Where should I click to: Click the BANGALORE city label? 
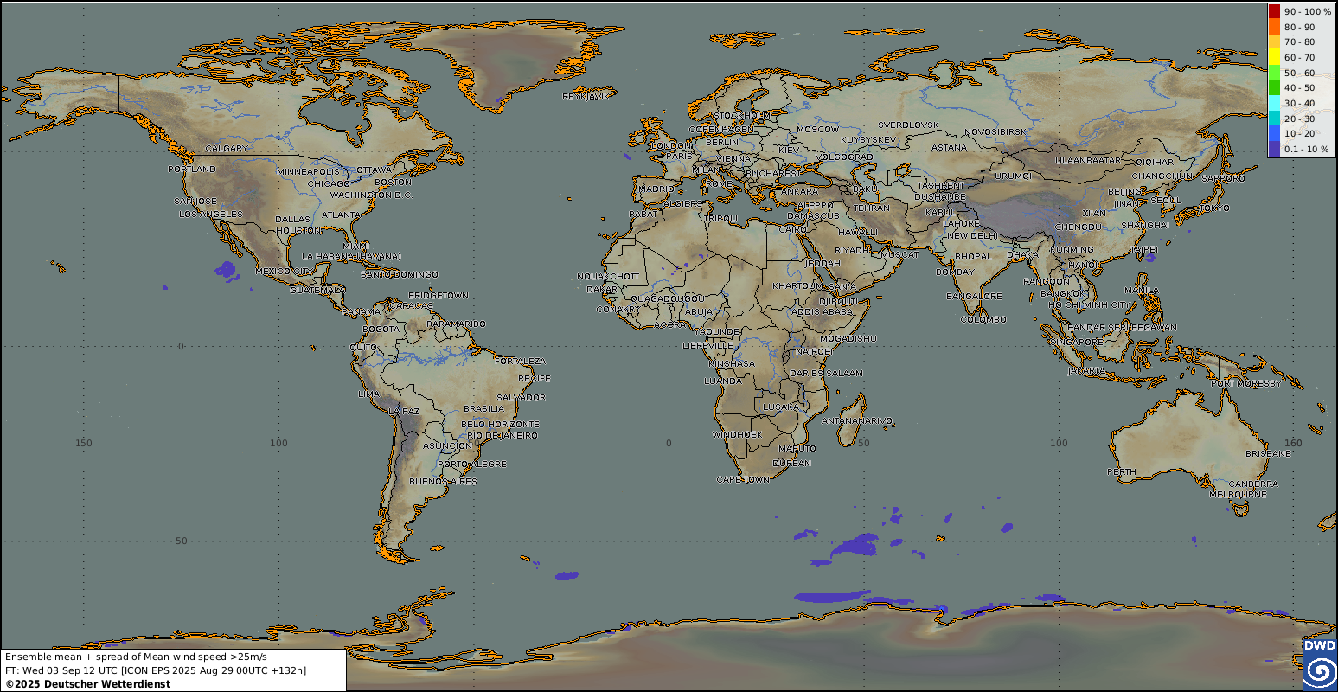974,296
